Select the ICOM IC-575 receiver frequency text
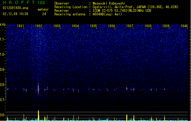Image resolution: width=191 pixels, height=121 pixels. click(x=122, y=11)
